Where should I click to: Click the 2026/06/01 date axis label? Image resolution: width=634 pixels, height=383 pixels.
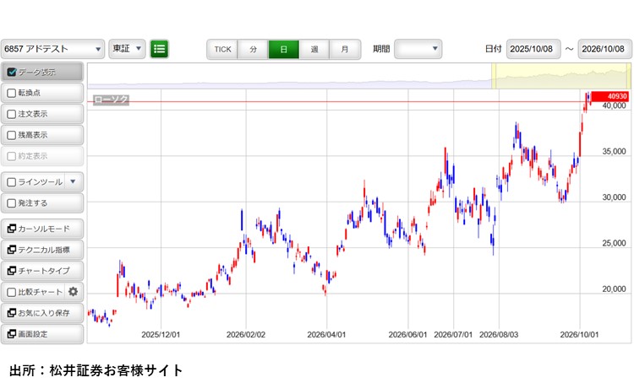pyautogui.click(x=407, y=335)
